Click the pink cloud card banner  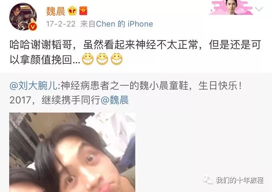coord(231,7)
